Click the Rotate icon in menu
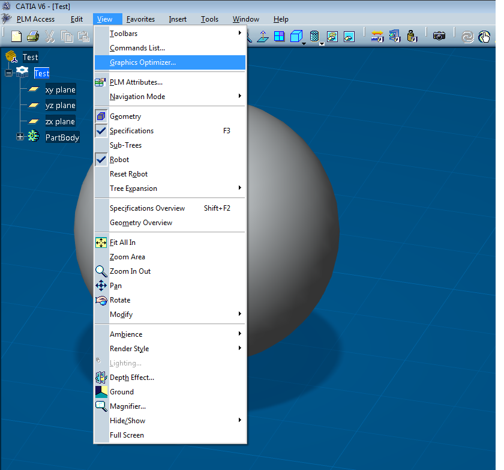This screenshot has height=470, width=504. [x=101, y=300]
